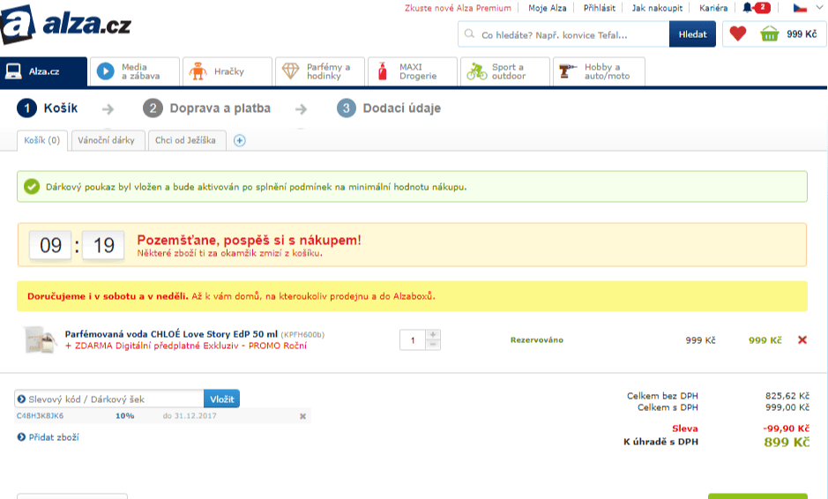Switch to the Vánoční dárky tab

106,140
